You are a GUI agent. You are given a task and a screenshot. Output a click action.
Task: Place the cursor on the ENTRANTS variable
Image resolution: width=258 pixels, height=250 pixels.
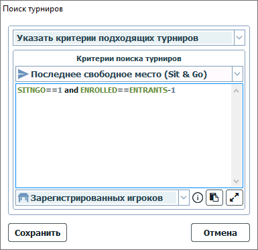[x=148, y=90]
